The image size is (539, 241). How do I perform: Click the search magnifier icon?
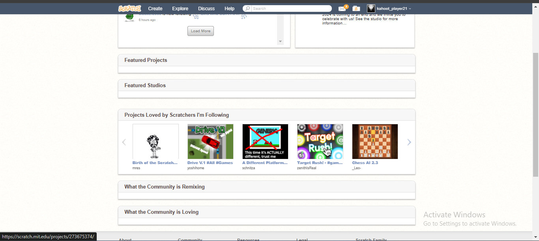click(247, 8)
